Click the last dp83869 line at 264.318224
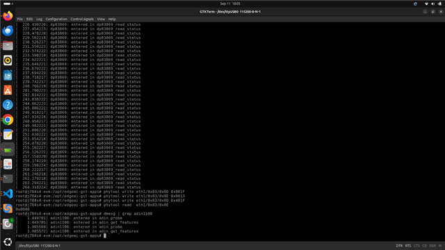Viewport: 445px width, 250px height. pos(78,187)
